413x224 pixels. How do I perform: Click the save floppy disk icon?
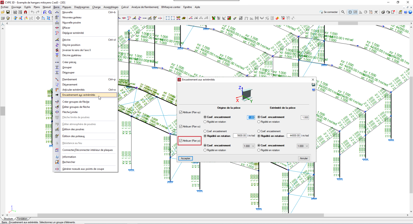coord(8,12)
